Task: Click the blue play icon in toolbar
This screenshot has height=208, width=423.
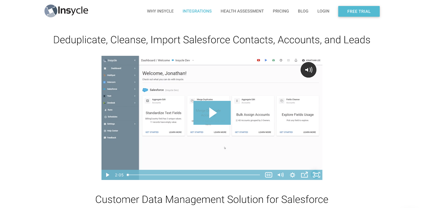Action: 266,60
